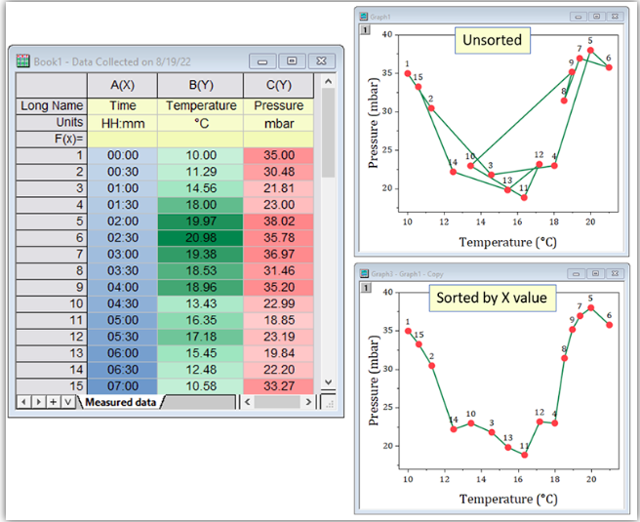Screen dimensions: 640x522
Task: Switch to the Measured data sheet tab
Action: pos(120,402)
